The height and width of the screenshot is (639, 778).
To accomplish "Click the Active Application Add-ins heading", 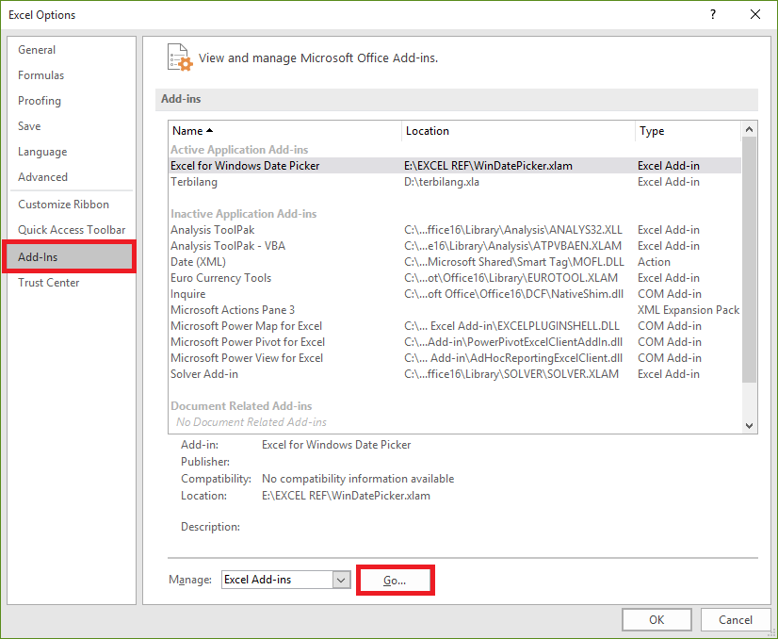I will click(x=239, y=150).
